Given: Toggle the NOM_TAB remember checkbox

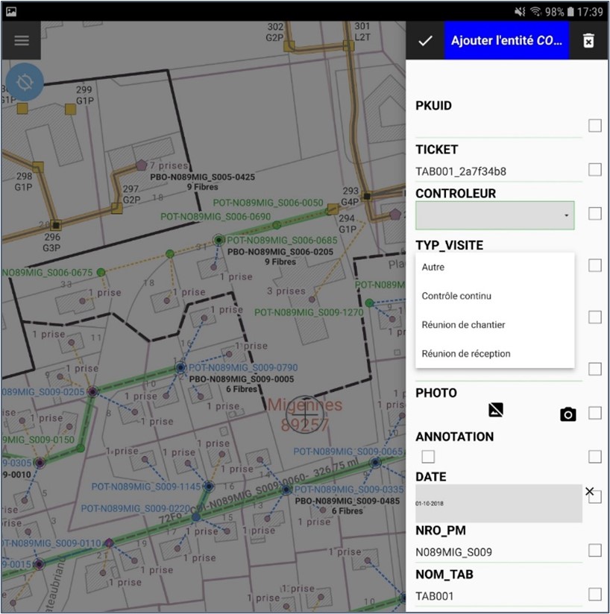Looking at the screenshot, I should [x=595, y=594].
